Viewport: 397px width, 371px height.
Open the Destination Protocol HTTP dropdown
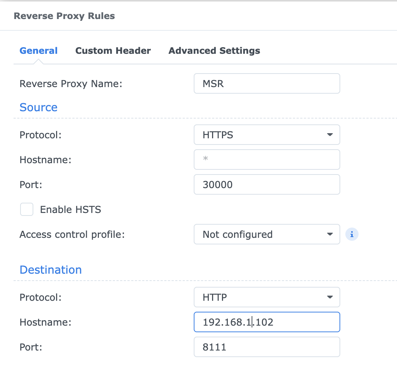(267, 297)
